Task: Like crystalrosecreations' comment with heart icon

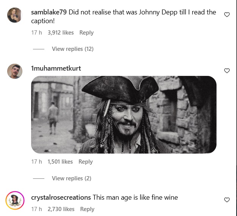Action: [x=227, y=200]
